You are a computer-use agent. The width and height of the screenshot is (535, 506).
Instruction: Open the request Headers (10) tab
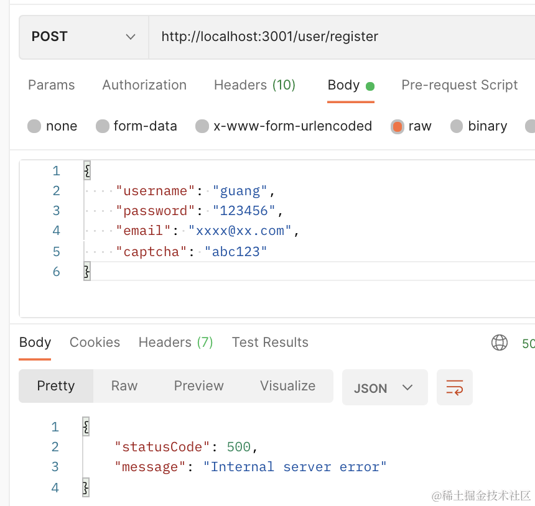(254, 85)
